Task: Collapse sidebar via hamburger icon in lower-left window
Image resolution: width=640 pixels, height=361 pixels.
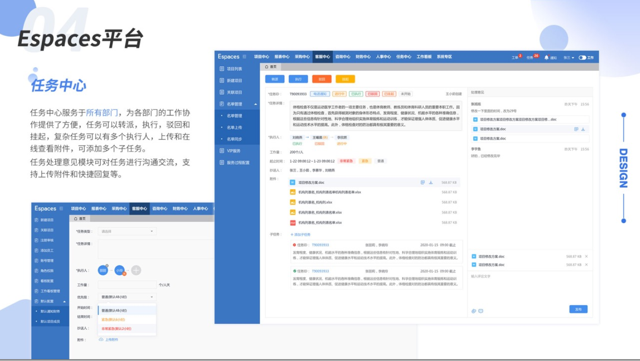Action: 61,209
